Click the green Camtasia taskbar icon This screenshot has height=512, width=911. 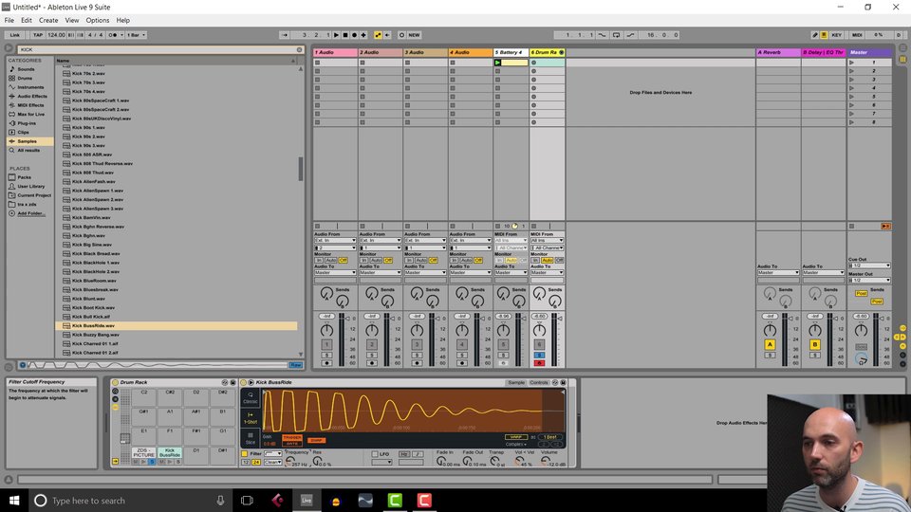click(x=395, y=501)
